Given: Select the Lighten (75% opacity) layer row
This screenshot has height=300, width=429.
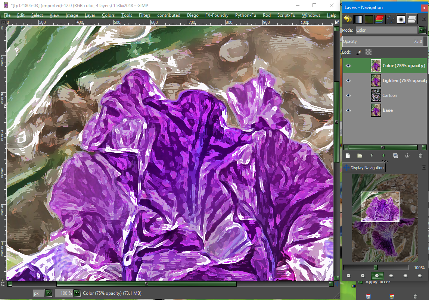Looking at the screenshot, I should pyautogui.click(x=385, y=80).
